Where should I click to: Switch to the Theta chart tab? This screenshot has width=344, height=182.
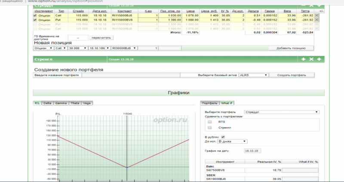click(75, 103)
